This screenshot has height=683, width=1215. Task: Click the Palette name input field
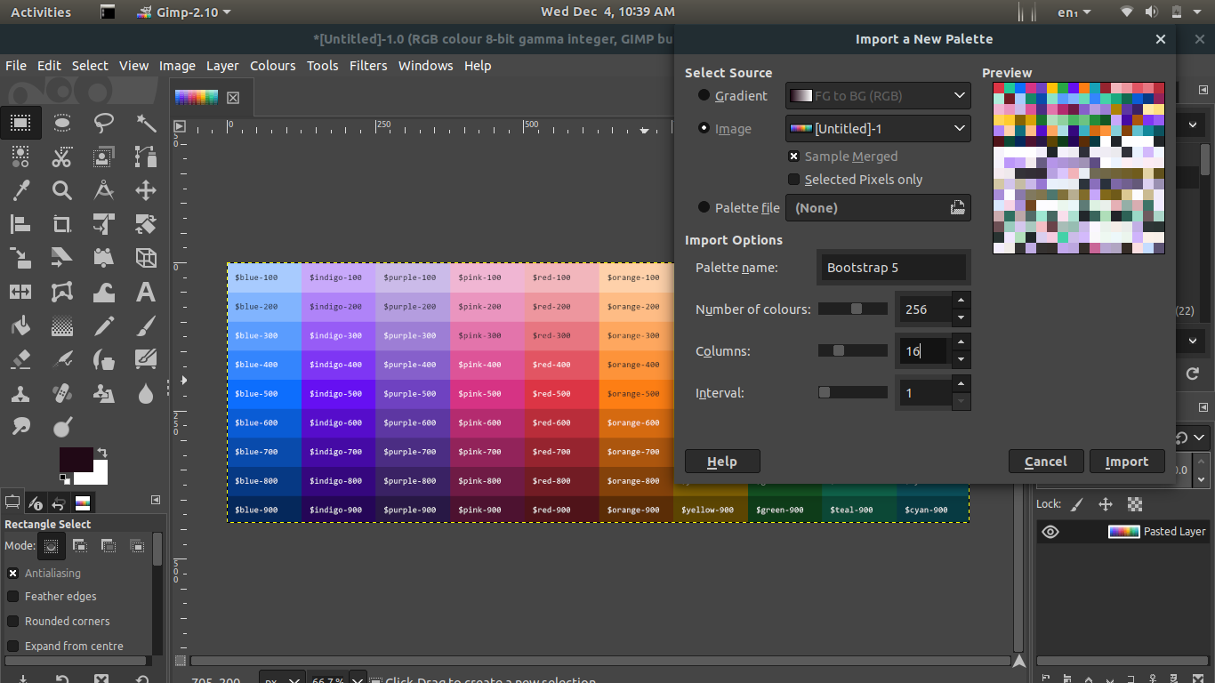point(893,268)
